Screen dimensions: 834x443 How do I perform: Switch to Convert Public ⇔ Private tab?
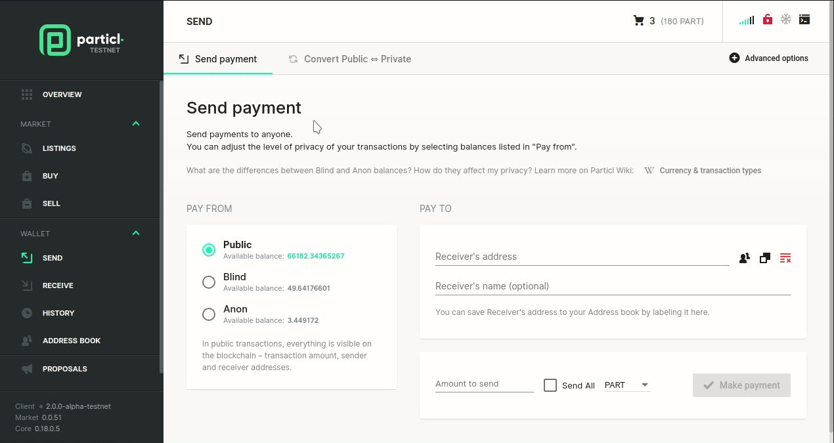349,59
